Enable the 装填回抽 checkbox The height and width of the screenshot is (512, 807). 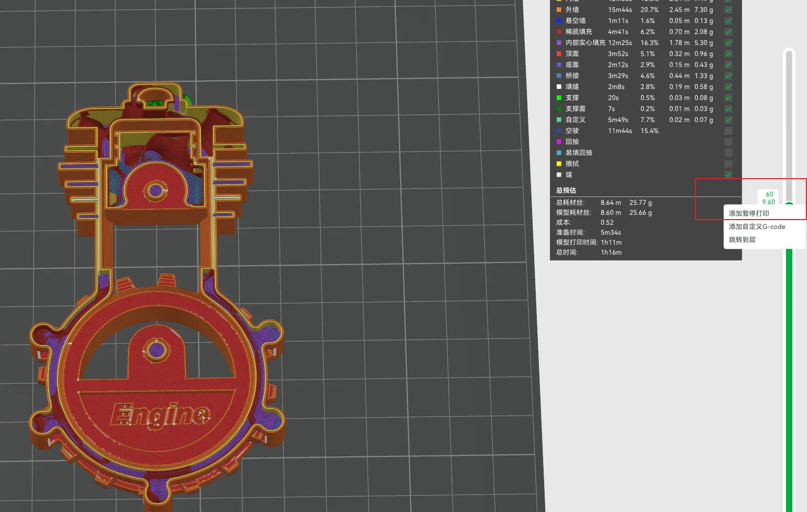point(728,152)
